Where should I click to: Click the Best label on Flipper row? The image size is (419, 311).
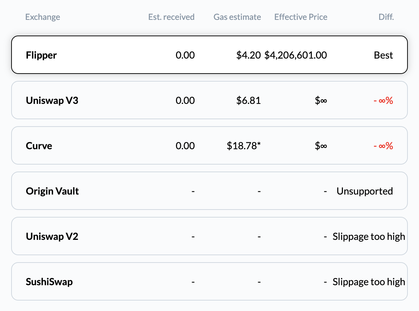(x=384, y=55)
